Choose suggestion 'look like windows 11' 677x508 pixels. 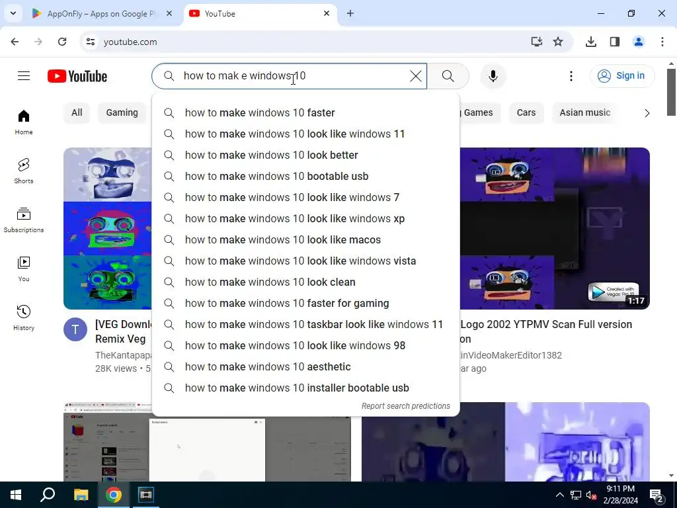[x=305, y=134]
